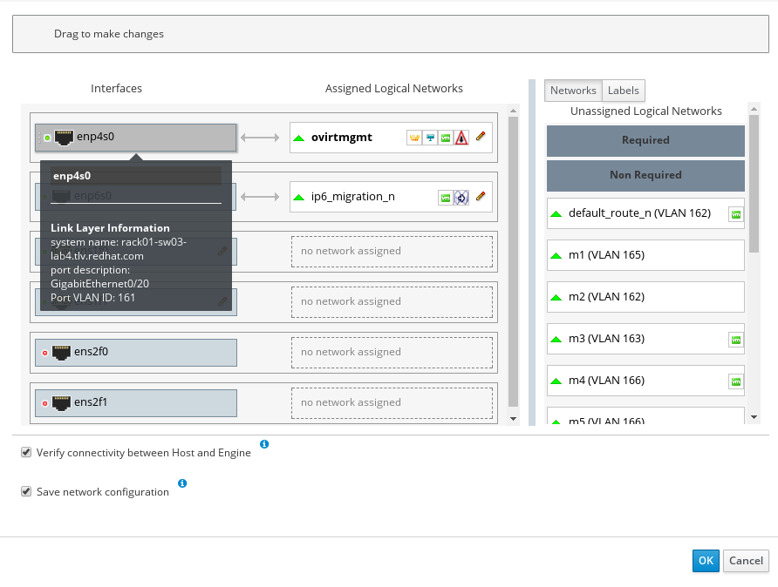Uncheck Save network configuration checkbox
778x587 pixels.
[x=26, y=492]
